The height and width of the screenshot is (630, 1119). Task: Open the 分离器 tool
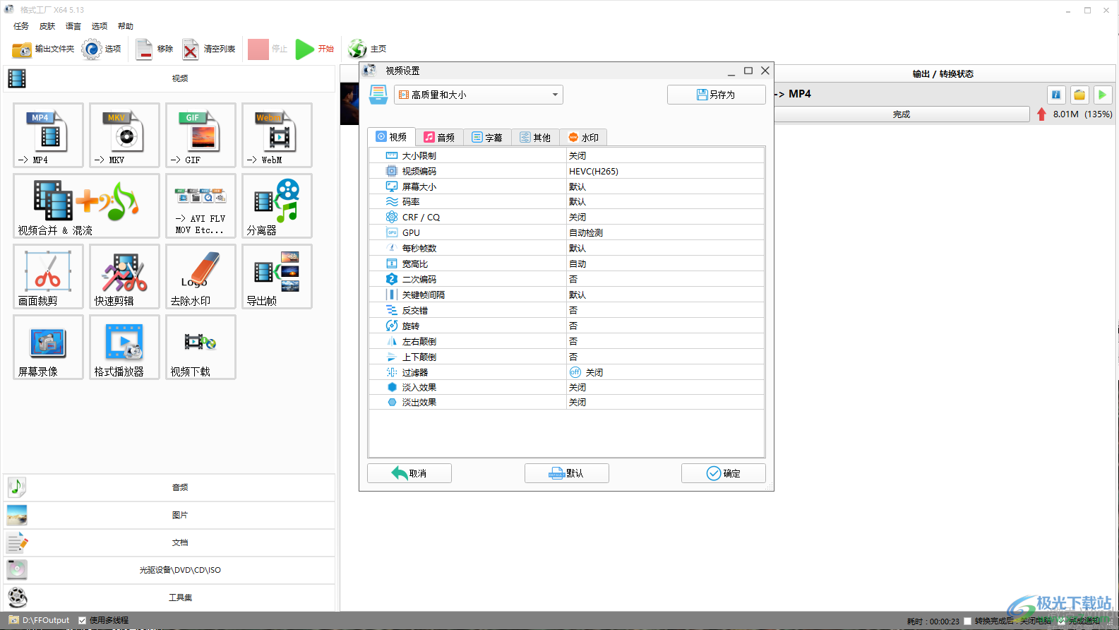tap(277, 206)
